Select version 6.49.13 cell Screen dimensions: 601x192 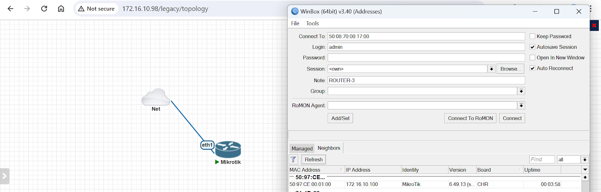pyautogui.click(x=462, y=184)
